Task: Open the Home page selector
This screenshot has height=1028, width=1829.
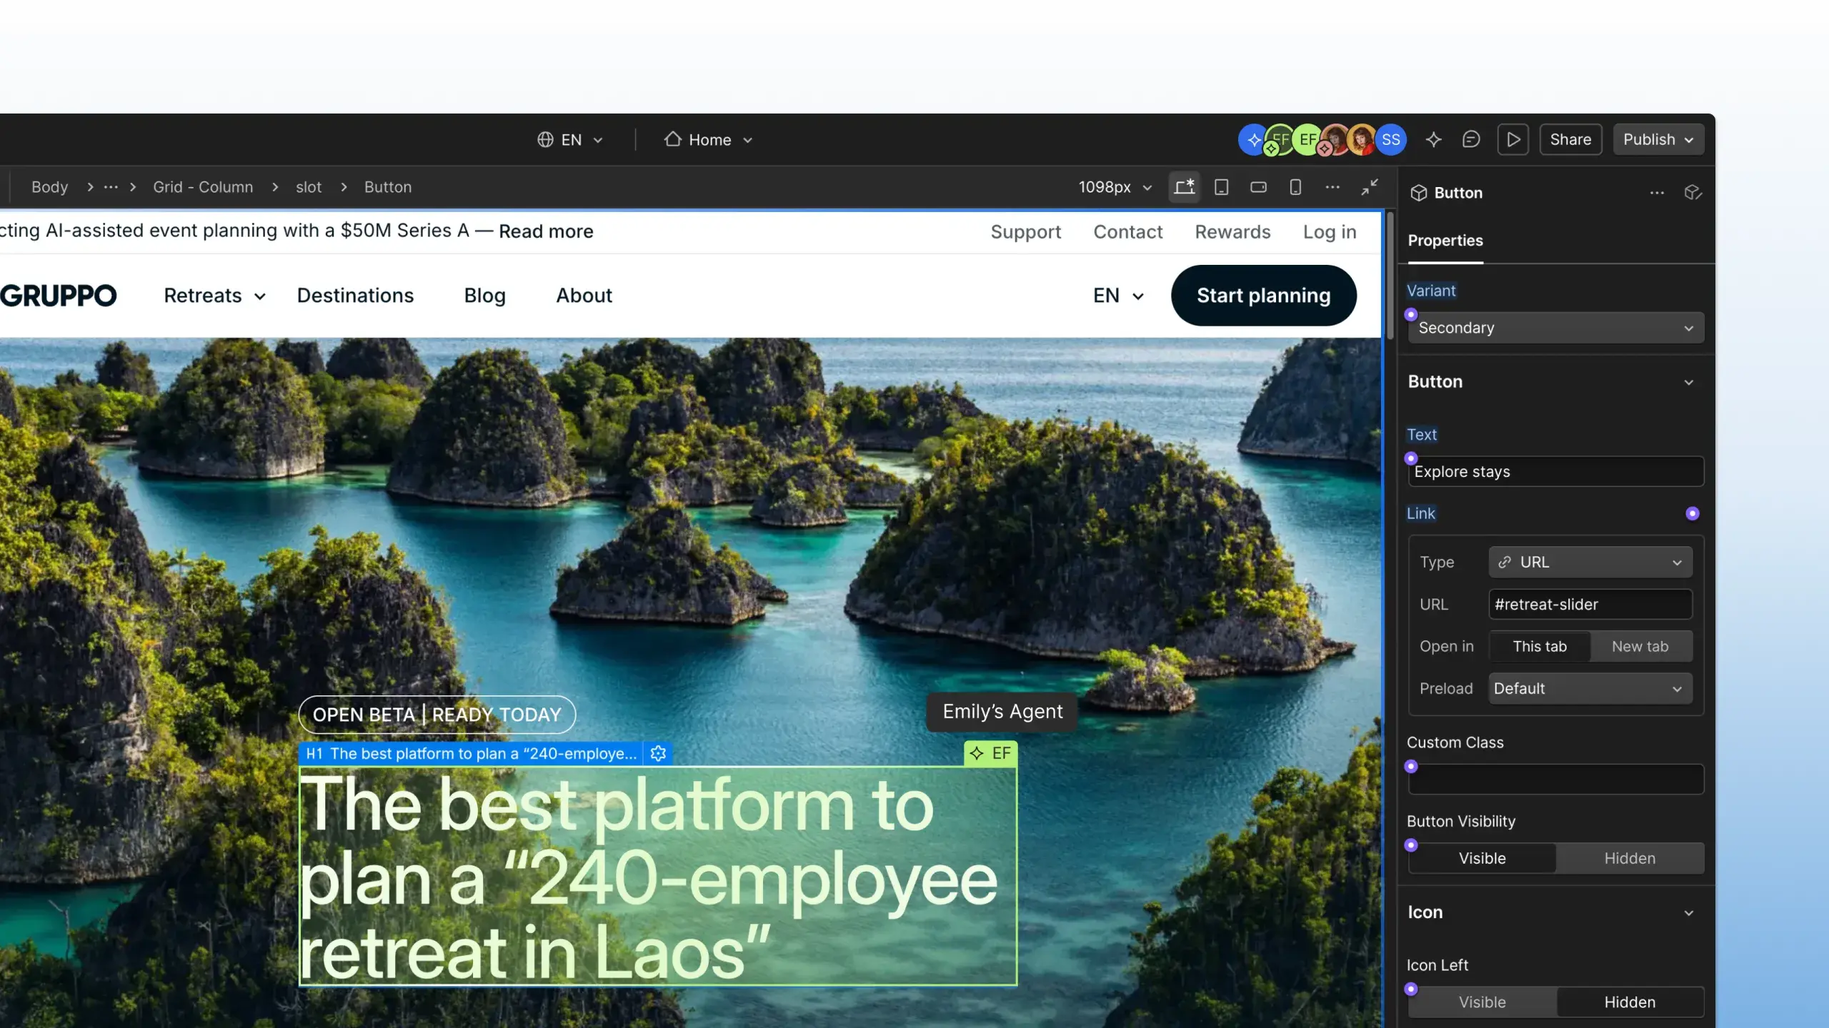Action: pos(708,140)
